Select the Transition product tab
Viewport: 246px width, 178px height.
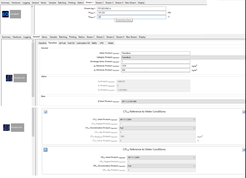(53, 43)
